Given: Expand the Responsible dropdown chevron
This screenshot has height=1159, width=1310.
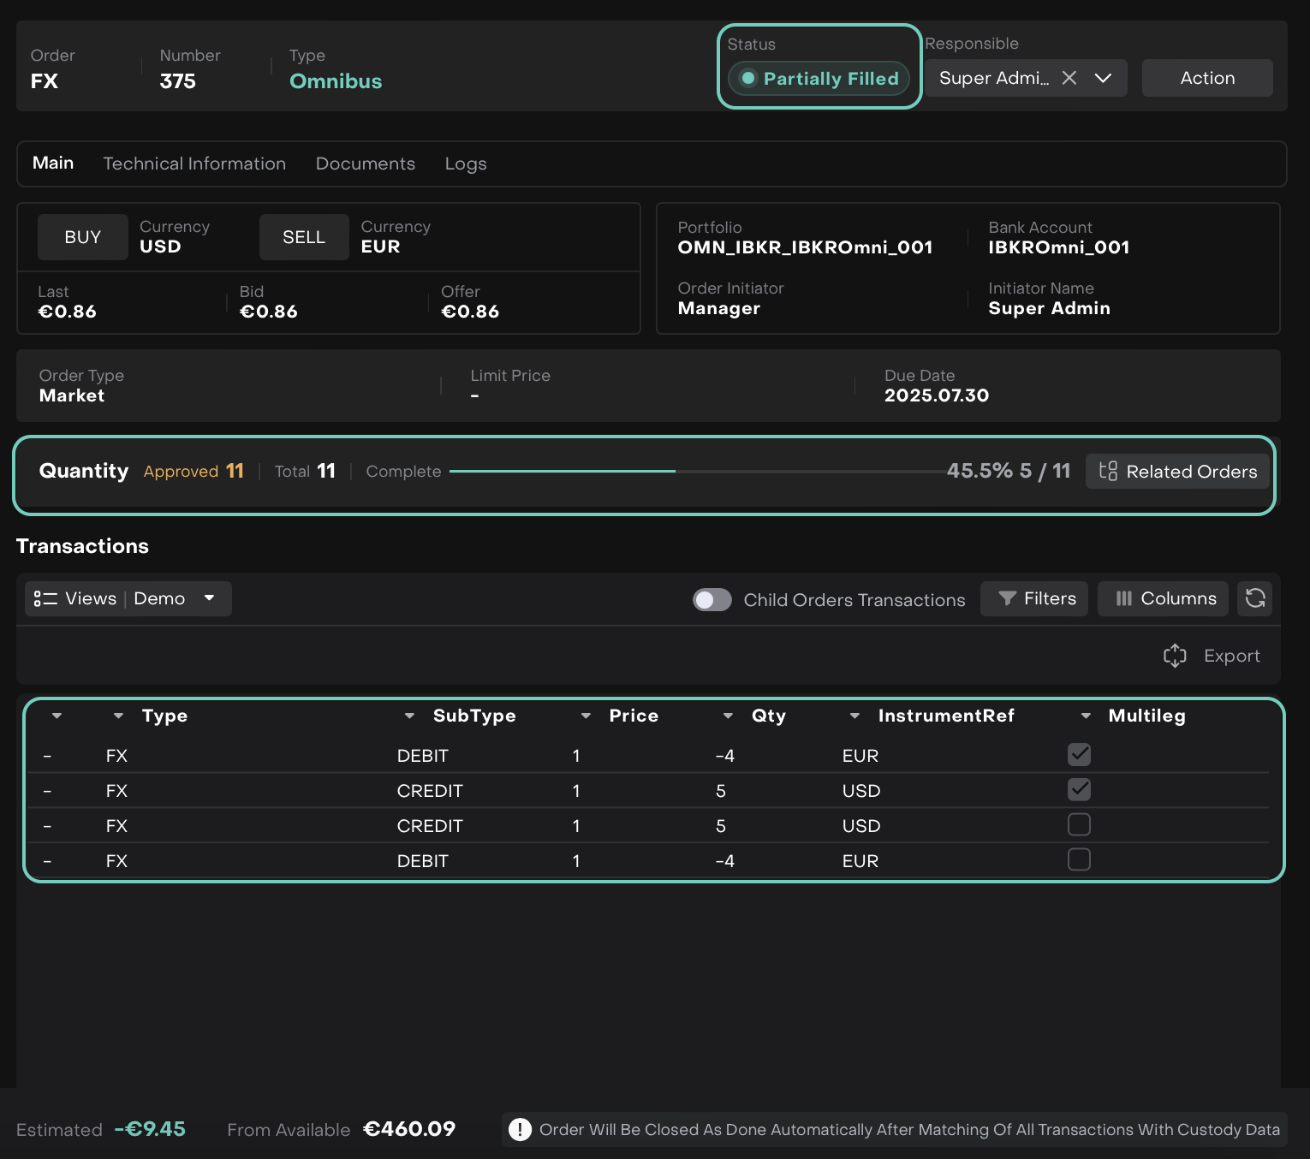Looking at the screenshot, I should pos(1103,78).
